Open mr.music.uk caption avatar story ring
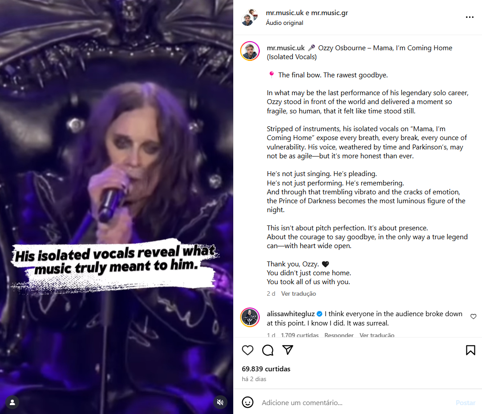This screenshot has width=482, height=414. pyautogui.click(x=250, y=51)
